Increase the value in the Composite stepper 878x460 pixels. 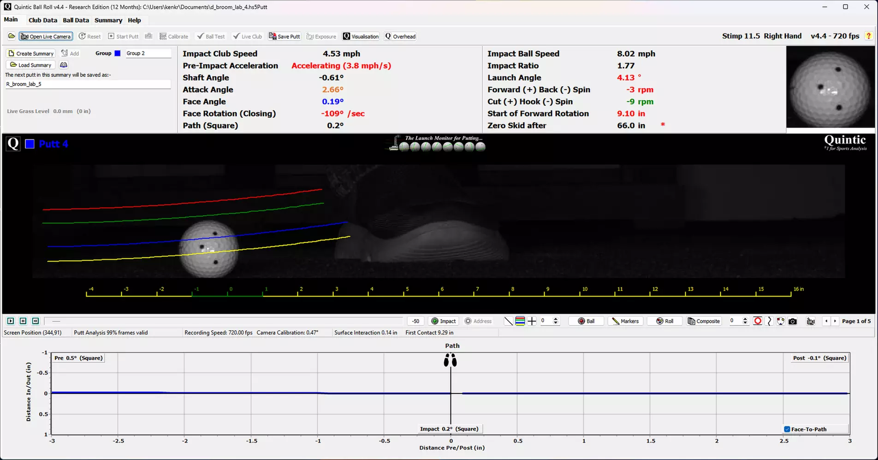(745, 319)
